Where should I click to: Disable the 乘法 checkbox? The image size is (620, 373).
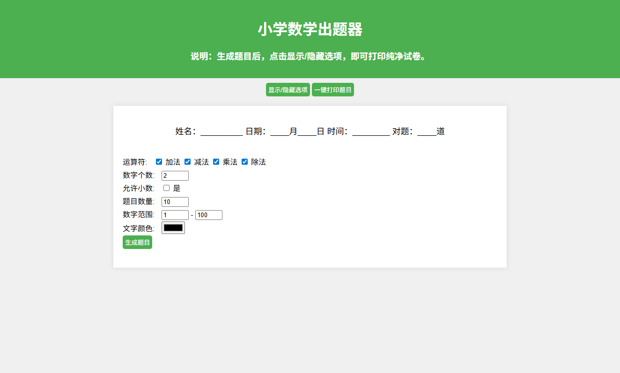click(216, 161)
